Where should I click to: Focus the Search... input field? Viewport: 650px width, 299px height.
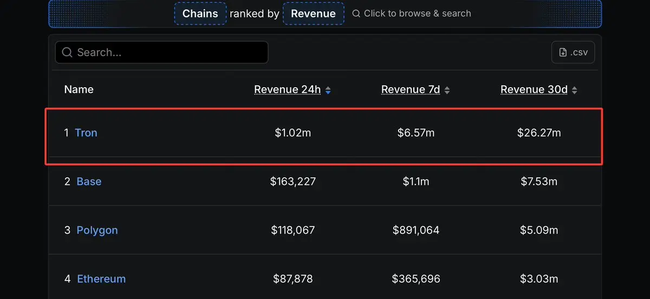[x=161, y=52]
